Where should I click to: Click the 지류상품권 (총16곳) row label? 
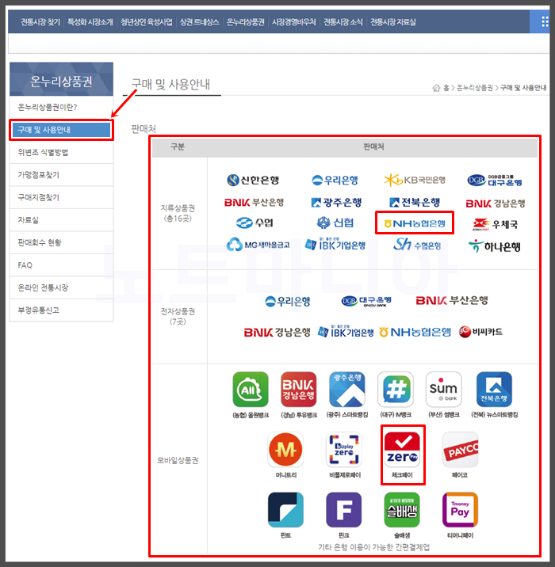tap(178, 213)
